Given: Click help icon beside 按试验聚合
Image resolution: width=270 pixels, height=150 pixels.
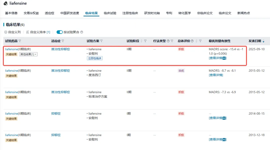Looking at the screenshot, I should (x=81, y=32).
